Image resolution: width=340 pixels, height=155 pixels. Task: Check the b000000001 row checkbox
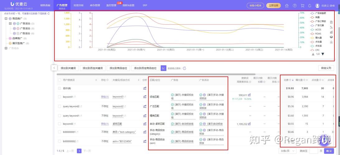59,132
